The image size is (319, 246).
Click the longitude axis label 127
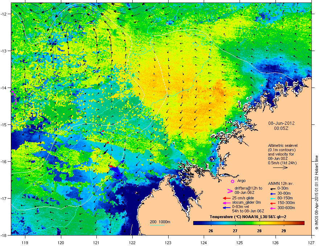click(x=311, y=242)
